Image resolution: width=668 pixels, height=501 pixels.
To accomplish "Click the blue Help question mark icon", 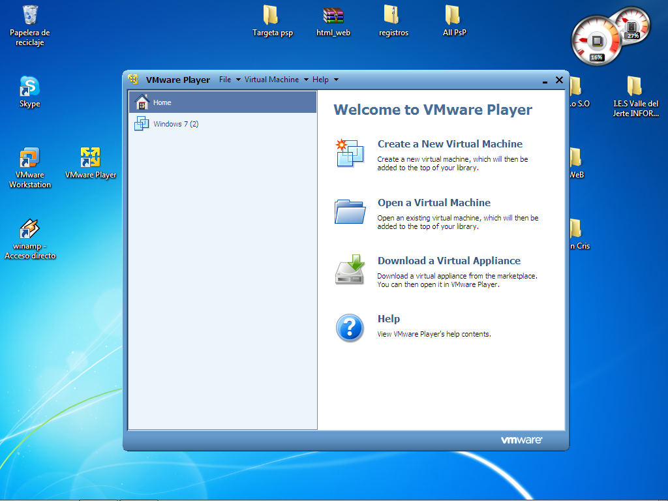I will tap(350, 327).
